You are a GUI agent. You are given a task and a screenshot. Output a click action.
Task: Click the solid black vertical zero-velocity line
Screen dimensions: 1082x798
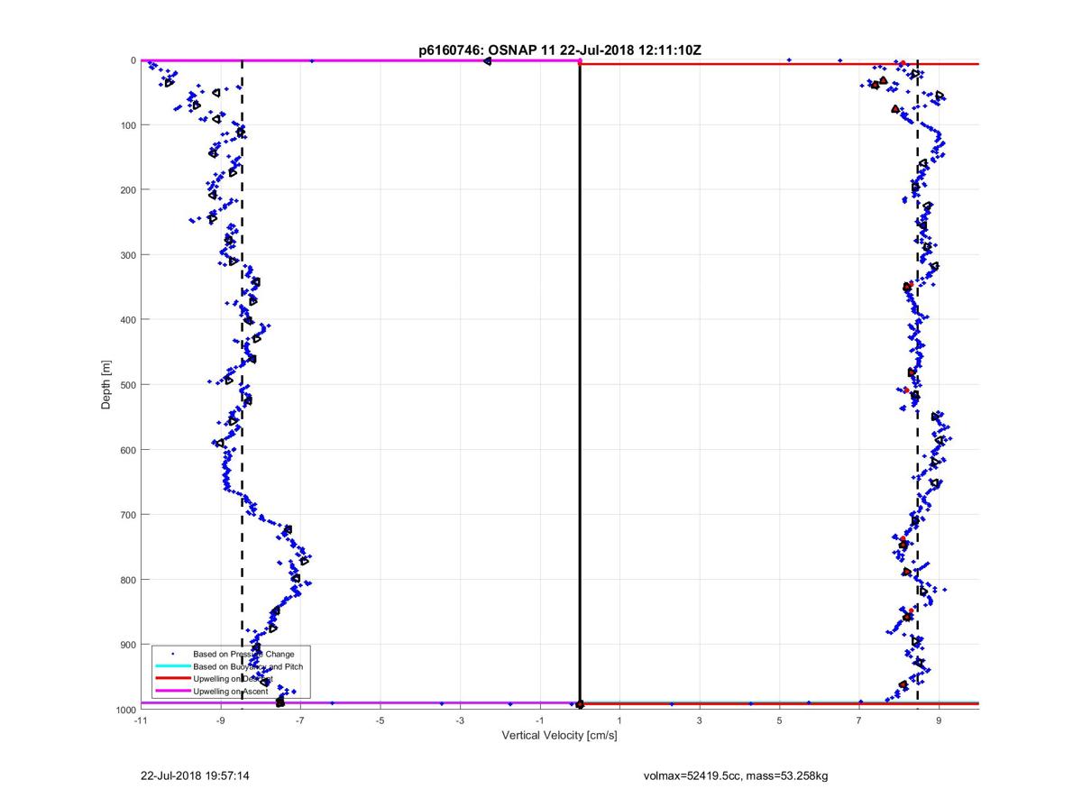click(579, 383)
